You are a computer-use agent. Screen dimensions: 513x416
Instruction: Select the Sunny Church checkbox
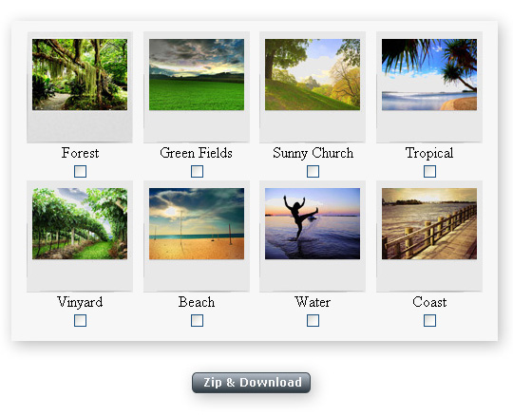313,171
